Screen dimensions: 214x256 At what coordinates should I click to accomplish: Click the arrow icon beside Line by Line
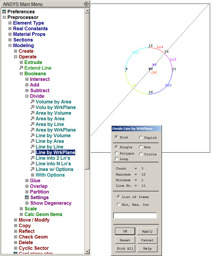tap(32, 147)
